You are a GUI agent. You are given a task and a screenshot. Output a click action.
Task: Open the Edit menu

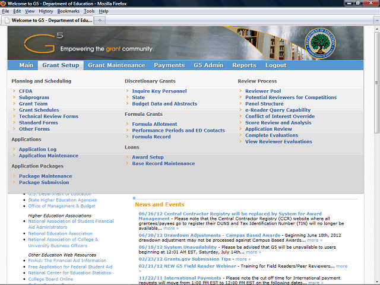[x=17, y=11]
